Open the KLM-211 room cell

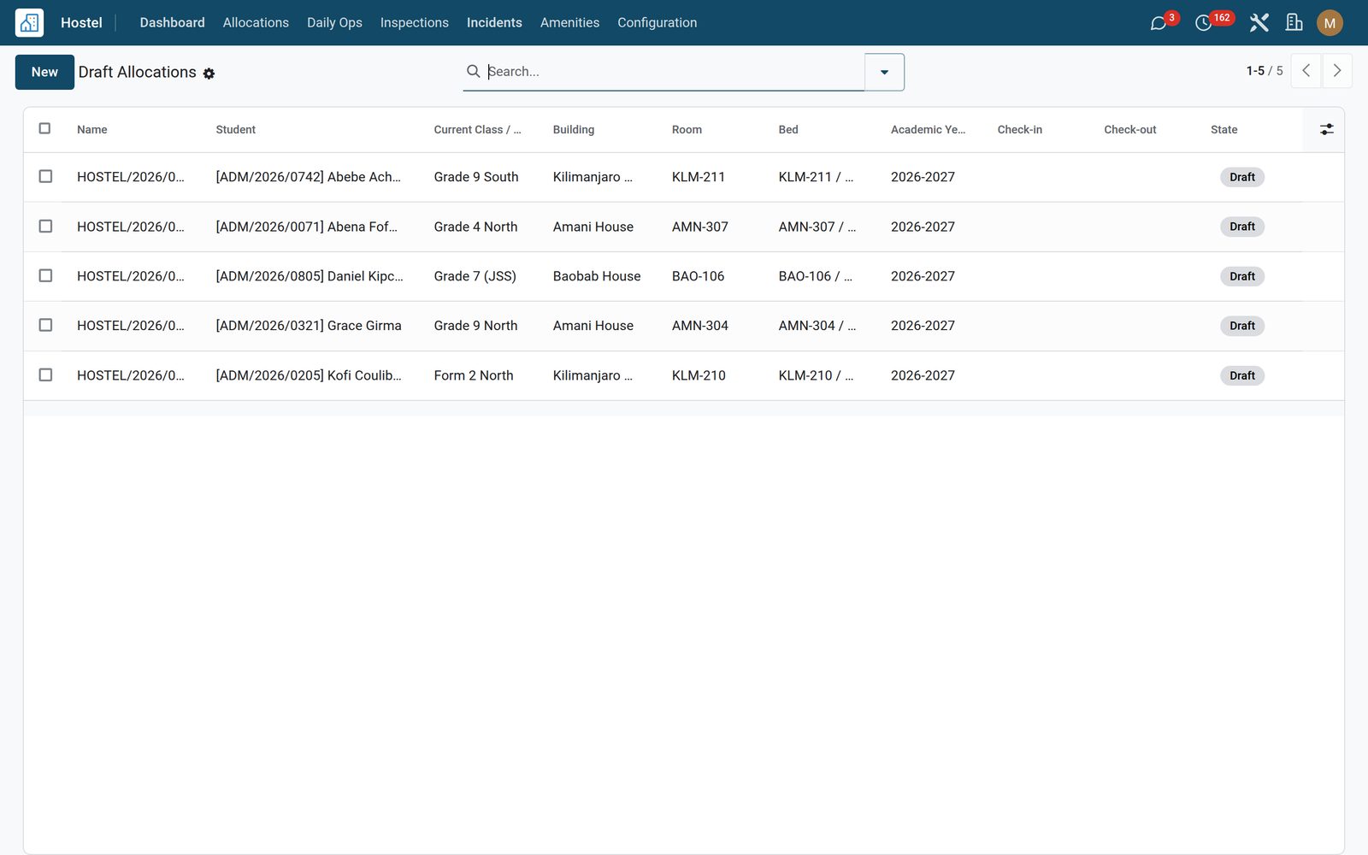tap(698, 177)
